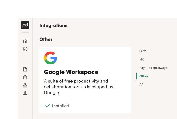Image resolution: width=177 pixels, height=119 pixels.
Task: Click the Other section heading
Action: click(46, 39)
